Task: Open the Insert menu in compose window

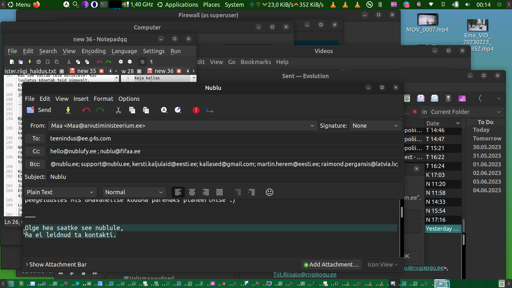Action: point(81,99)
